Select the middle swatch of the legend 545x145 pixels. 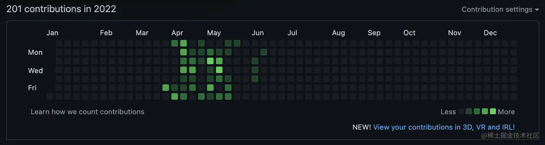pos(477,111)
